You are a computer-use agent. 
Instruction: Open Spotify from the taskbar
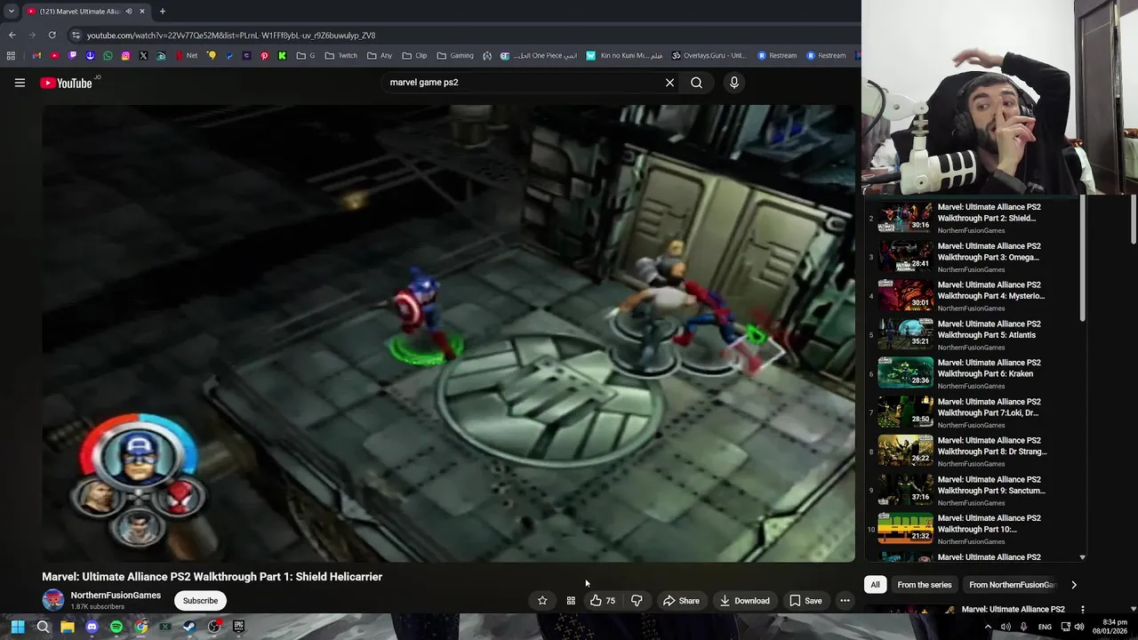pos(116,627)
